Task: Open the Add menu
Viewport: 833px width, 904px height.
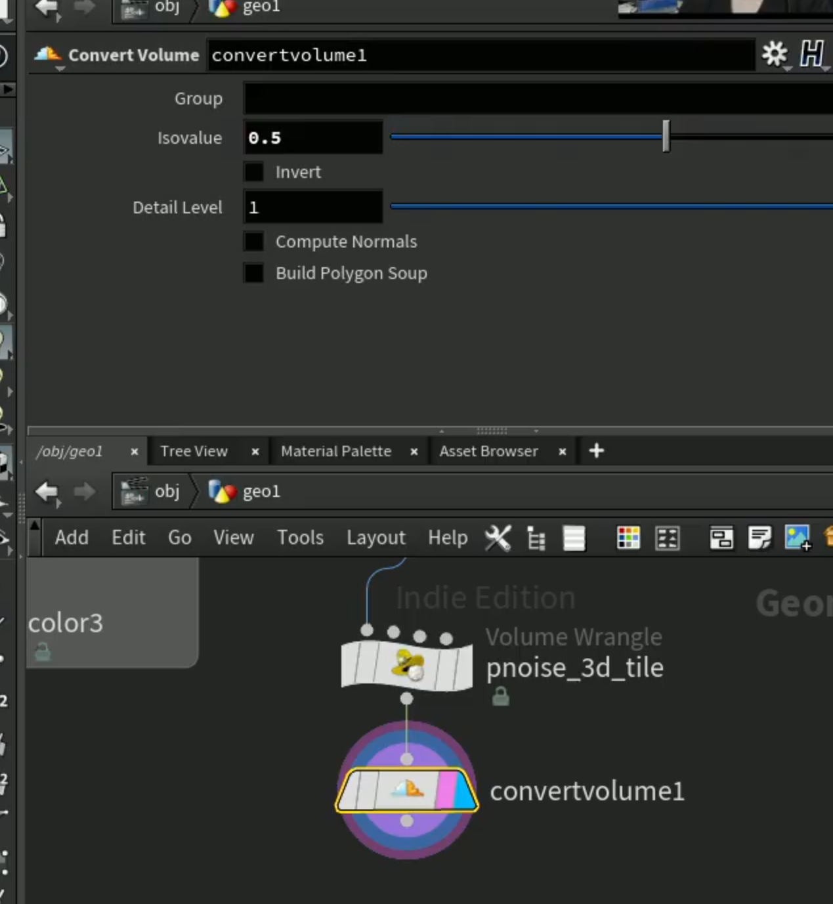Action: (x=72, y=538)
